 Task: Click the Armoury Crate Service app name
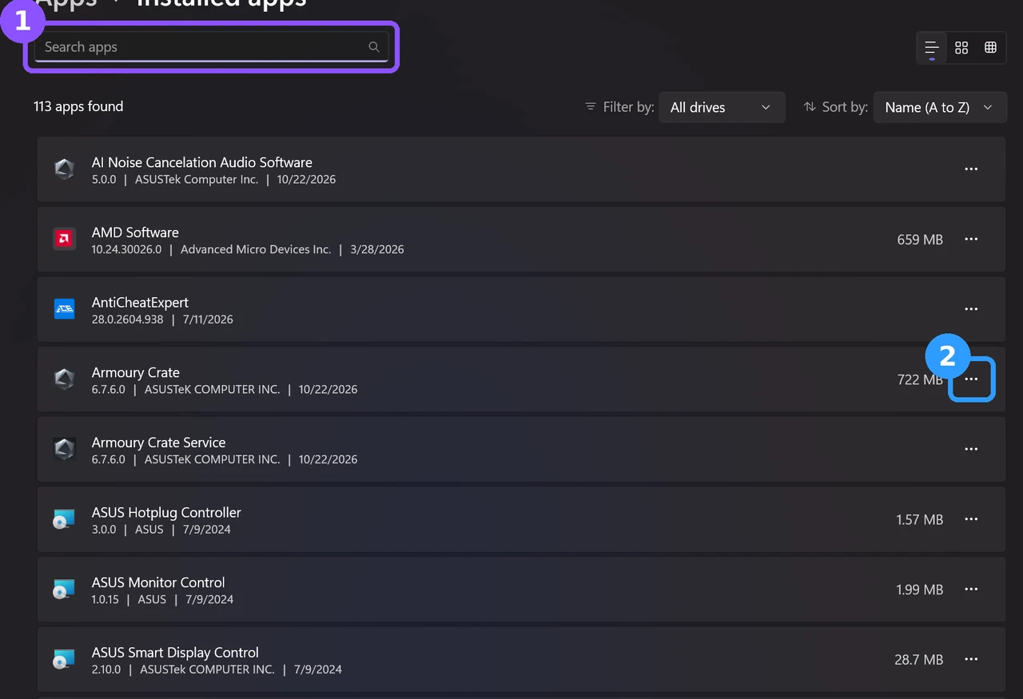[158, 443]
